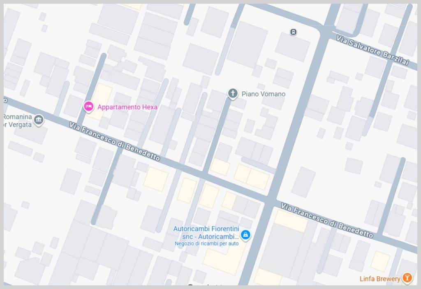Click the 'Negozio di ricambi per auto' subtitle

pos(206,243)
